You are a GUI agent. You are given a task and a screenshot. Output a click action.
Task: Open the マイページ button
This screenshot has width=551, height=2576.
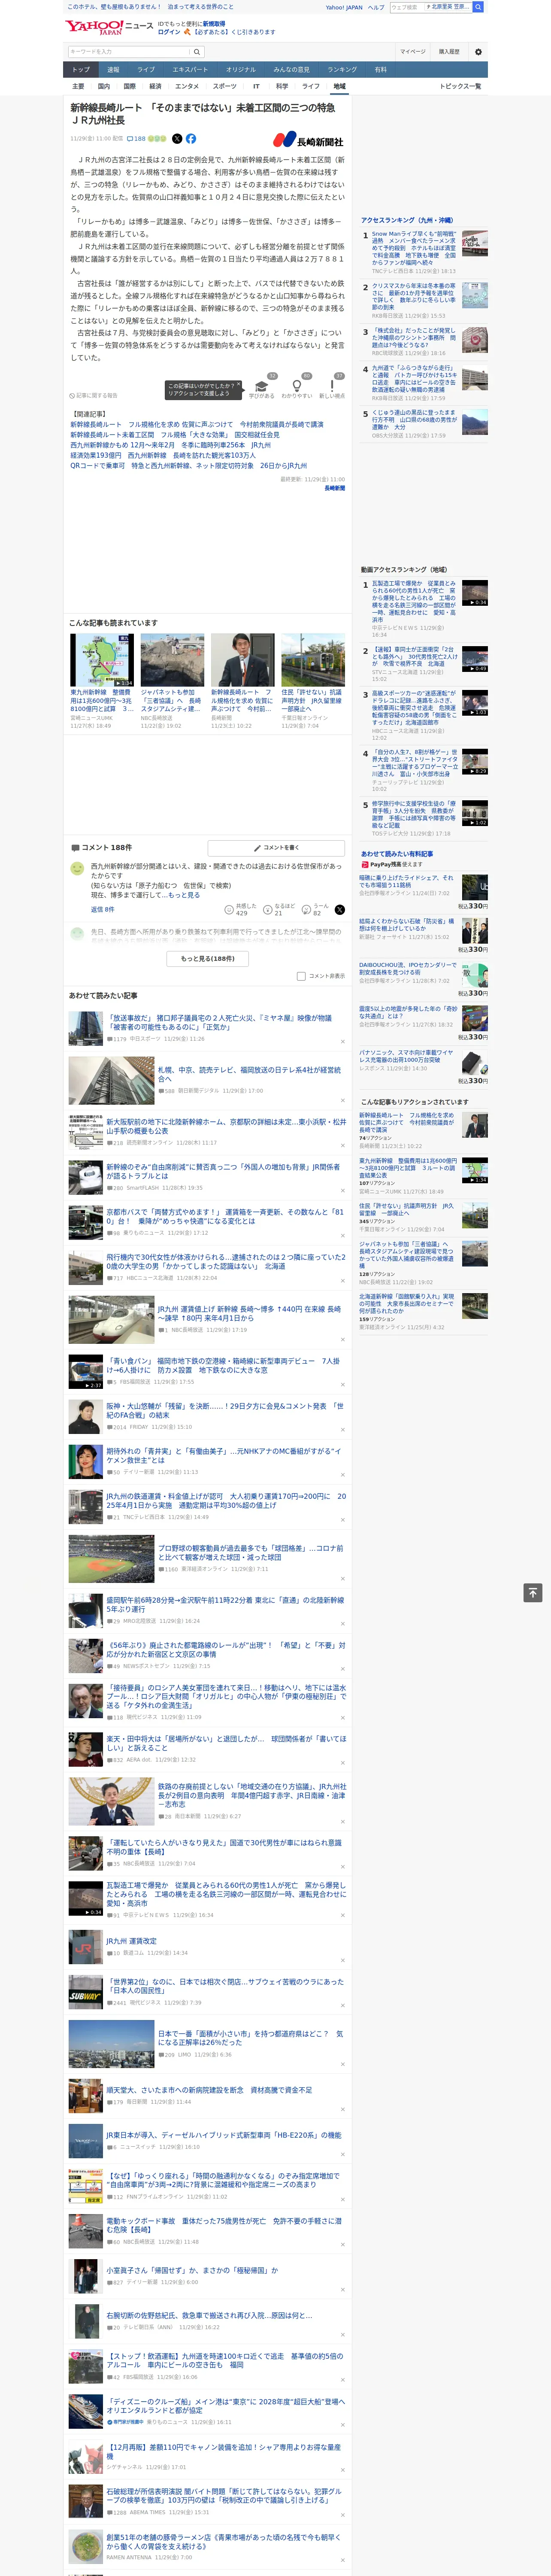pyautogui.click(x=412, y=52)
